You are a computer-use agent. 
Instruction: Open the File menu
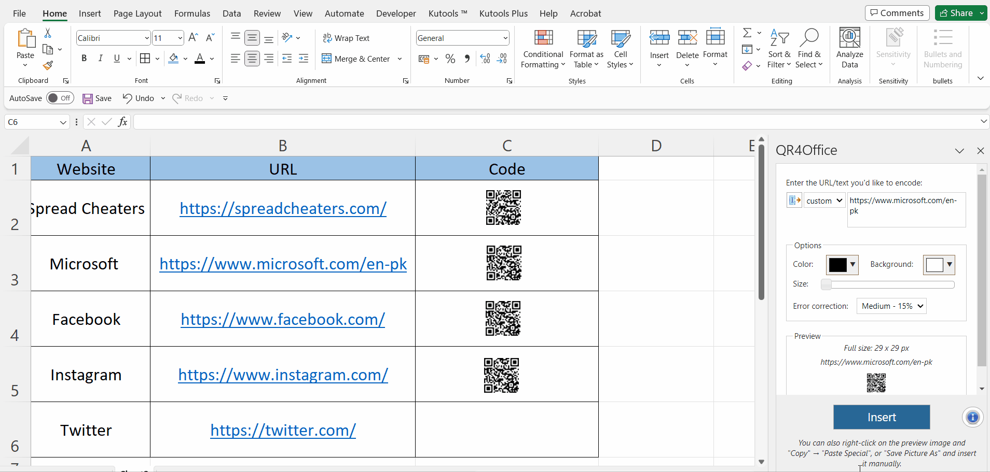(x=19, y=13)
